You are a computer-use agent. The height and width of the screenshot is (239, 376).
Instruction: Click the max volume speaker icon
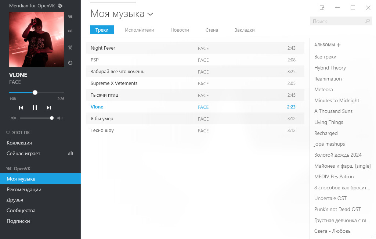60,118
